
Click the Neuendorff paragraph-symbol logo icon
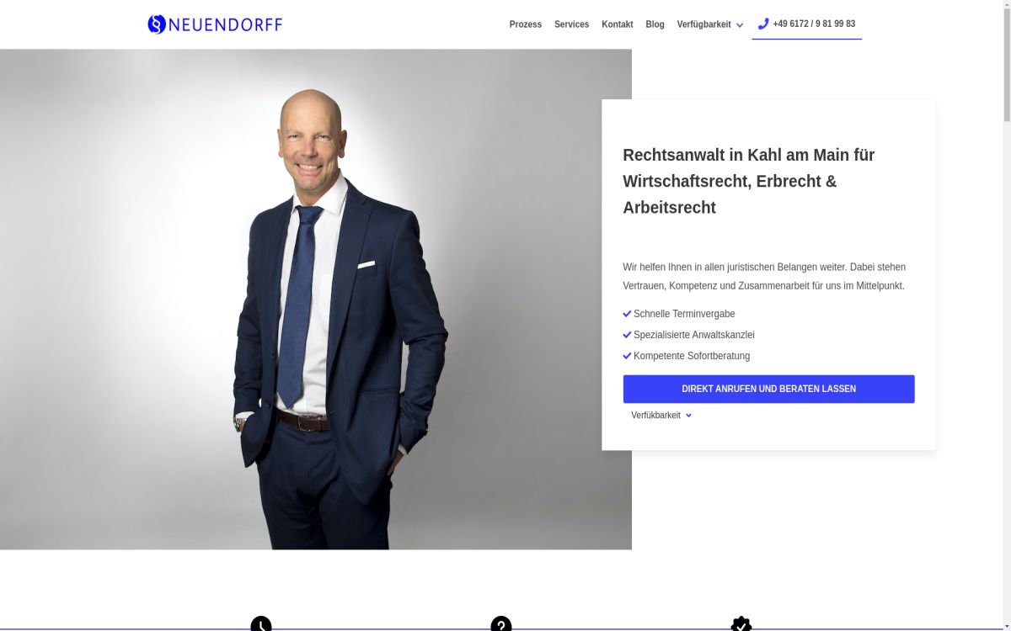157,24
